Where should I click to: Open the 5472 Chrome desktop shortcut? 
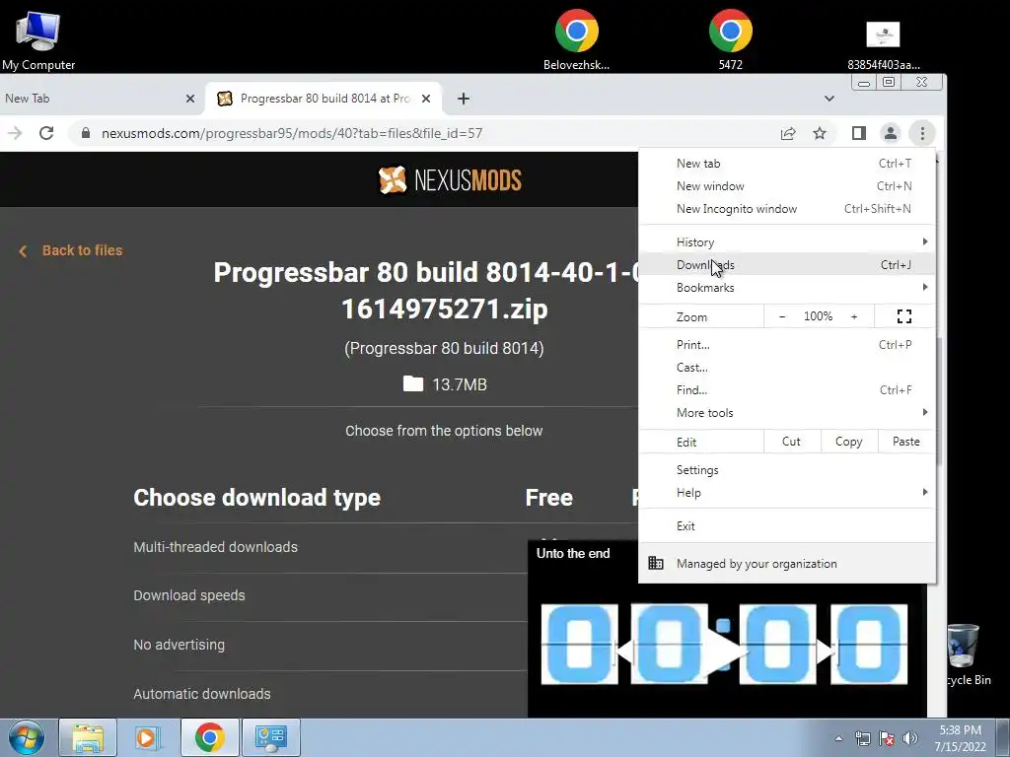(x=731, y=38)
